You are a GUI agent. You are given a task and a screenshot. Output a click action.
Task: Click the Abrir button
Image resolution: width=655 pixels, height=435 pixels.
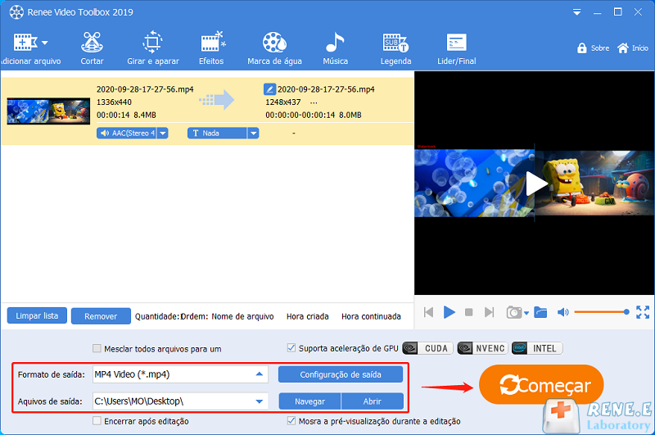(x=373, y=401)
